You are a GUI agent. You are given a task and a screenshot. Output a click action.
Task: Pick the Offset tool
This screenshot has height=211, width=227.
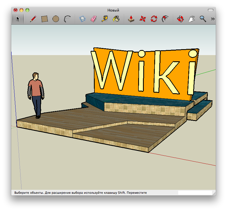165,19
